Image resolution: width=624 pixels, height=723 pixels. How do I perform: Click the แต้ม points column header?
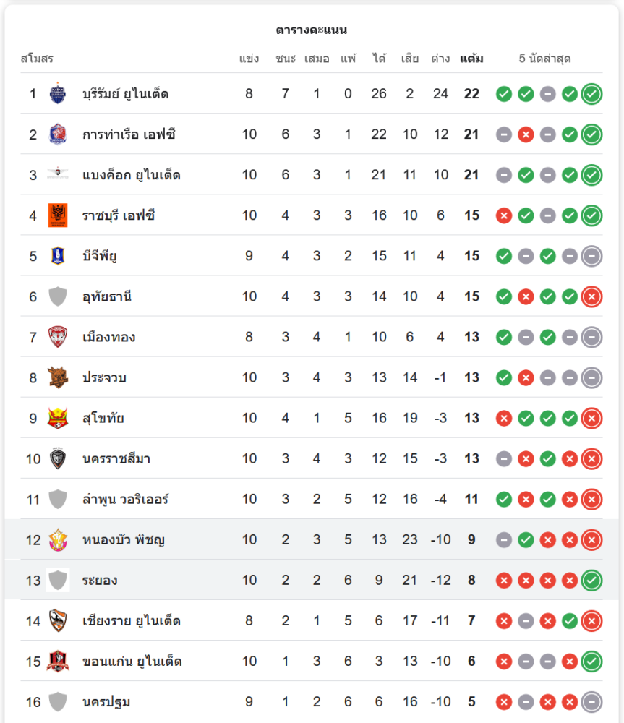click(x=471, y=59)
